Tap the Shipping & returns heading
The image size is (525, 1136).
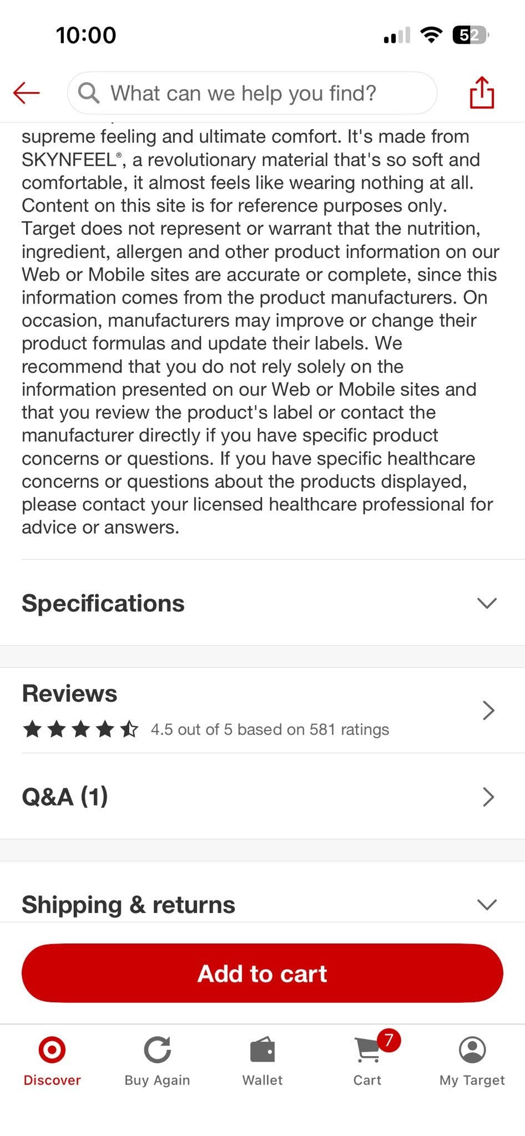pos(128,905)
